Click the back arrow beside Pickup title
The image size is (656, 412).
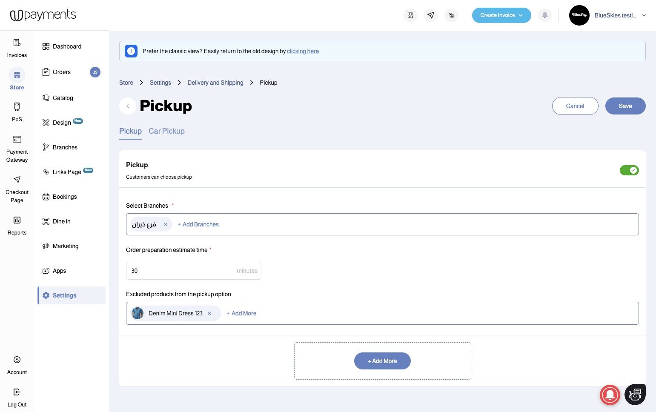(128, 106)
